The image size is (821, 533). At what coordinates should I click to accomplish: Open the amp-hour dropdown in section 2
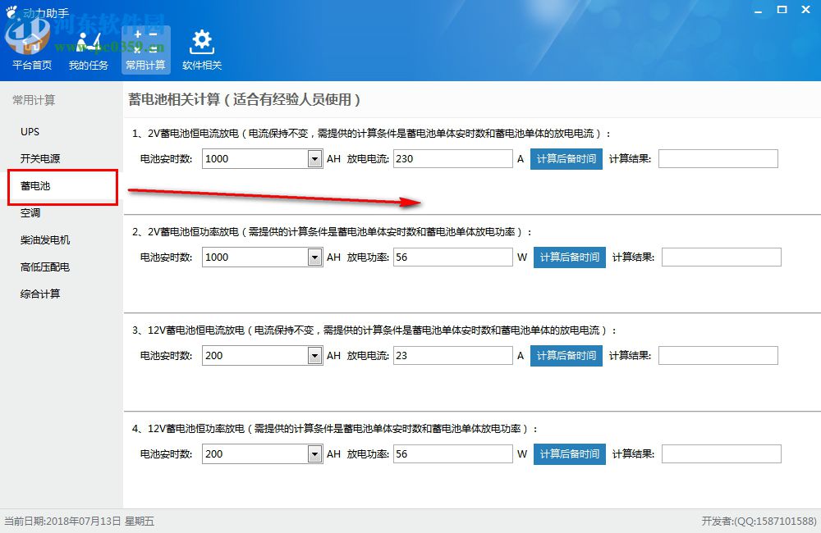pyautogui.click(x=313, y=257)
